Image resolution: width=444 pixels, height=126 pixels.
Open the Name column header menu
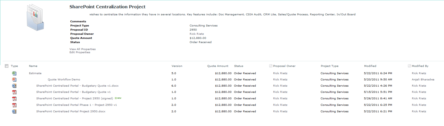(x=33, y=66)
